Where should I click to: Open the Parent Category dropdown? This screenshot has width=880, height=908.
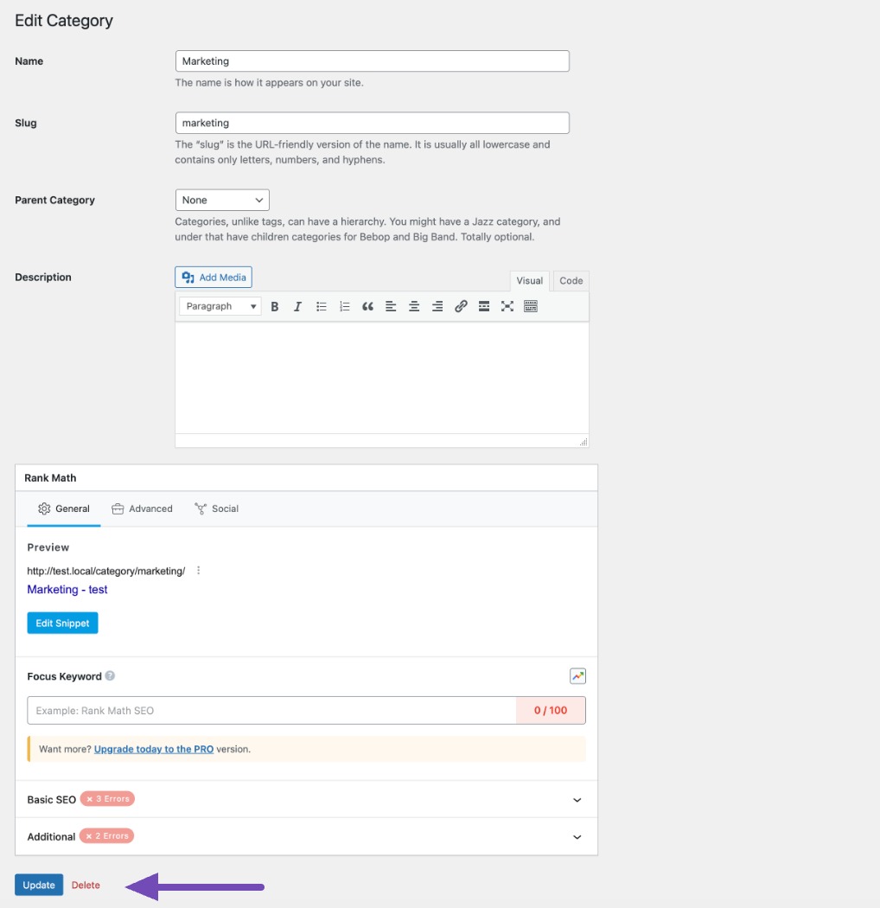(x=222, y=200)
